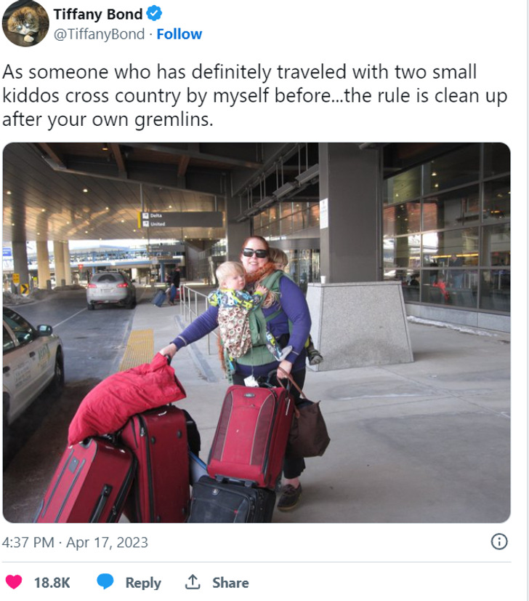529x601 pixels.
Task: Click the 18.8K likes count
Action: point(52,582)
